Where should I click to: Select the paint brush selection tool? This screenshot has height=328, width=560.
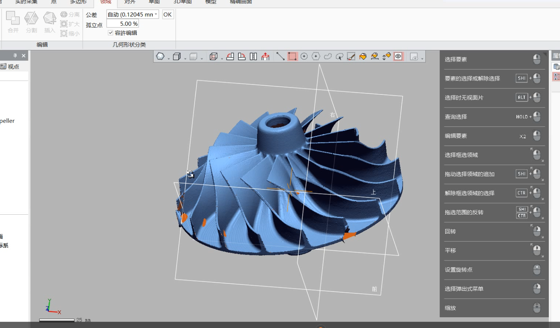click(x=351, y=56)
